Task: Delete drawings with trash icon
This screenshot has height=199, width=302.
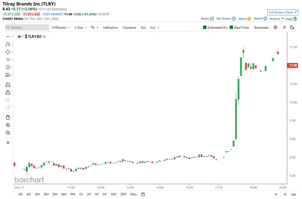Action: click(x=8, y=117)
